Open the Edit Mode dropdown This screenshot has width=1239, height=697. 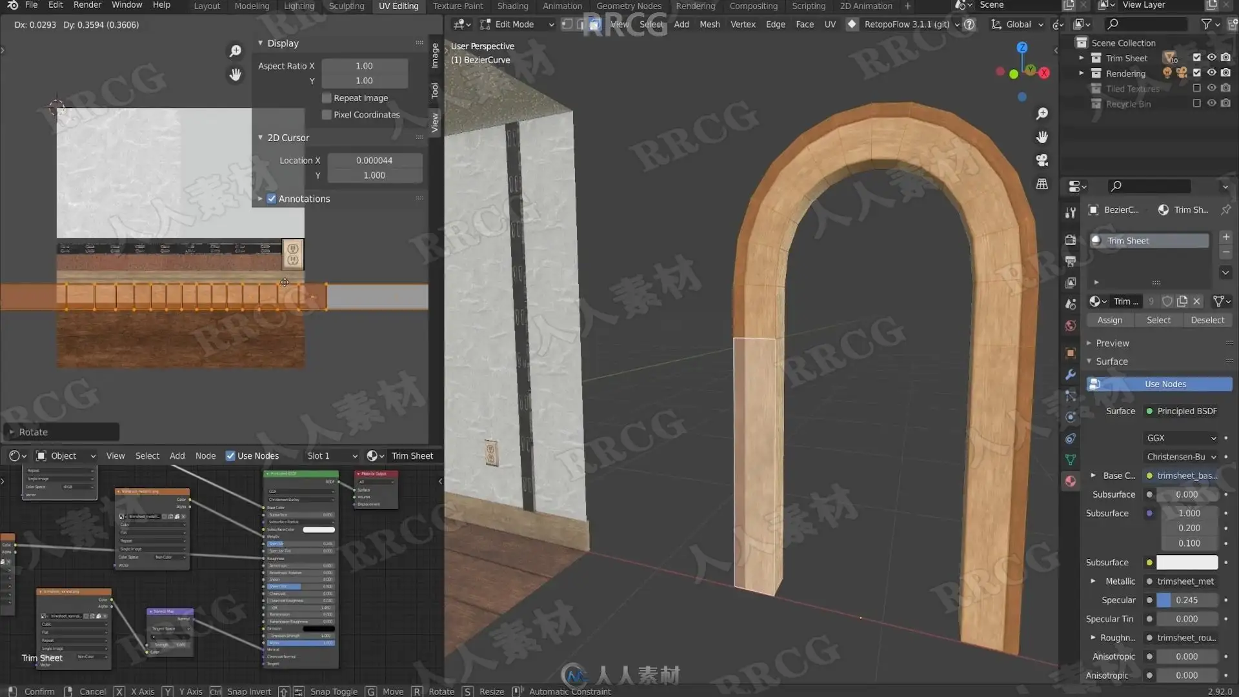[517, 25]
